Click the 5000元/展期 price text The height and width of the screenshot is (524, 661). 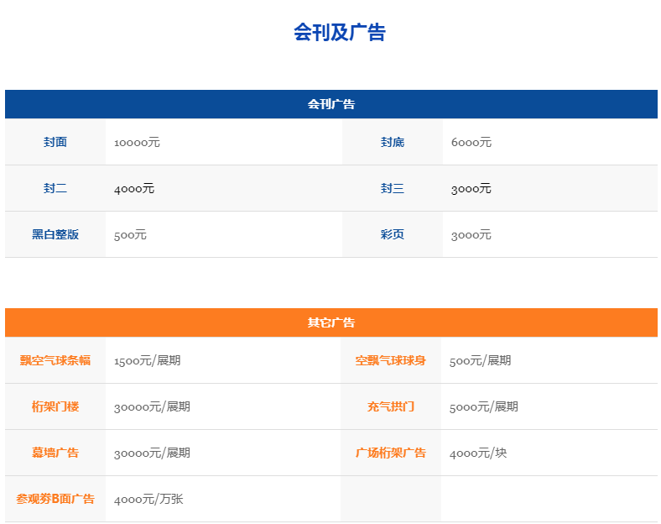(483, 406)
